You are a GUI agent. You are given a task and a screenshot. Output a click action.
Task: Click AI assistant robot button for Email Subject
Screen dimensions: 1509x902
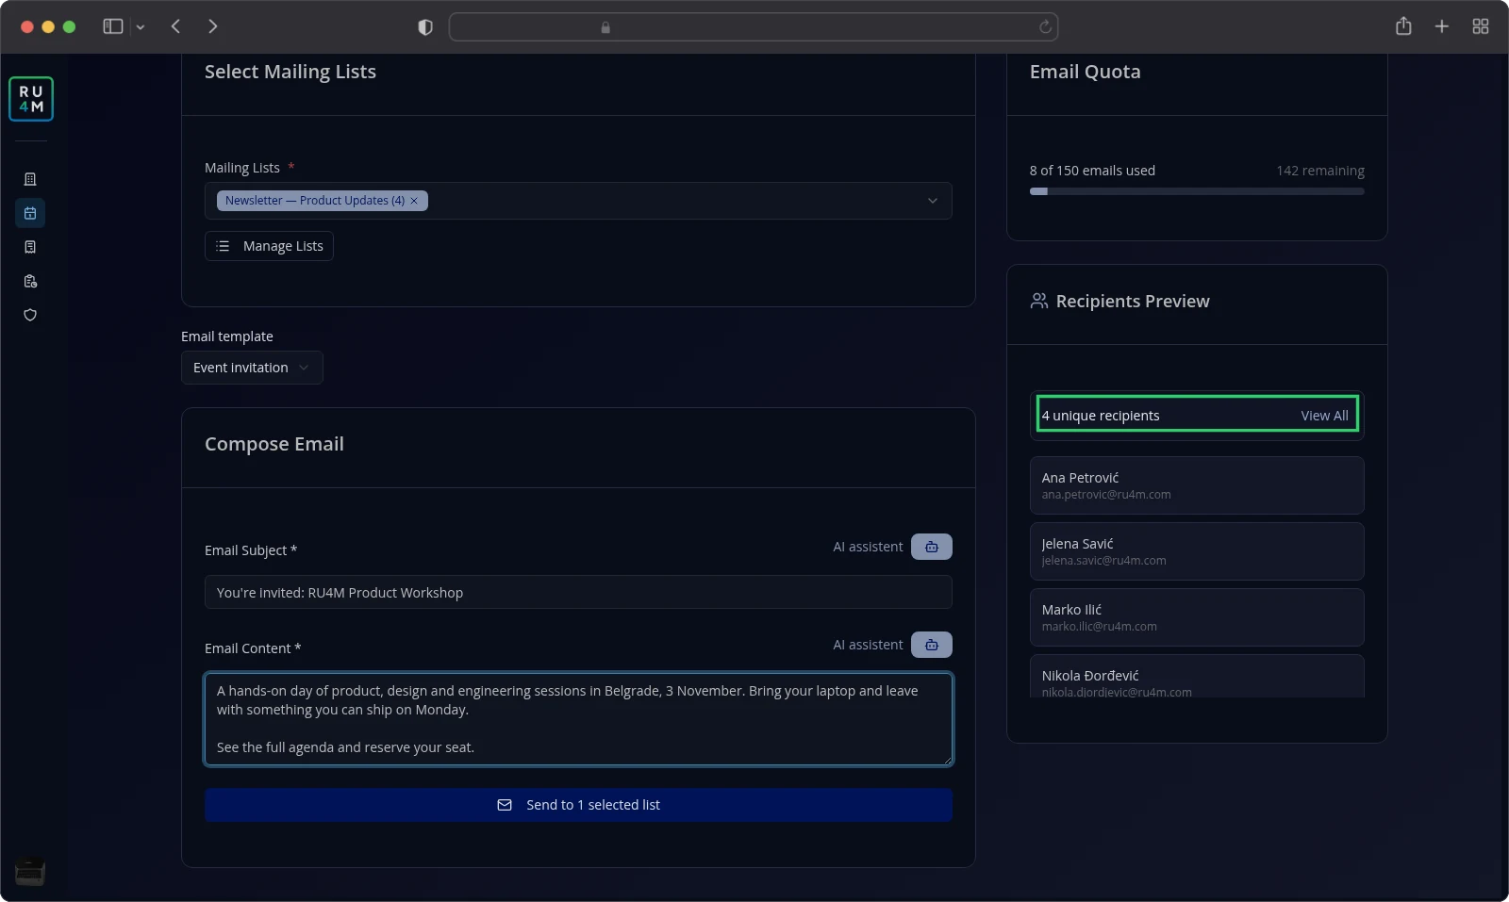pyautogui.click(x=931, y=547)
